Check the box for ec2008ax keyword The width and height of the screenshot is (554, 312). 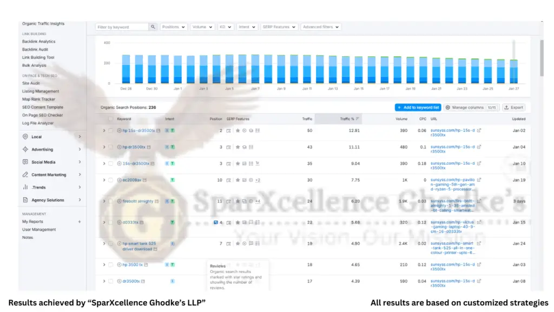pos(111,180)
